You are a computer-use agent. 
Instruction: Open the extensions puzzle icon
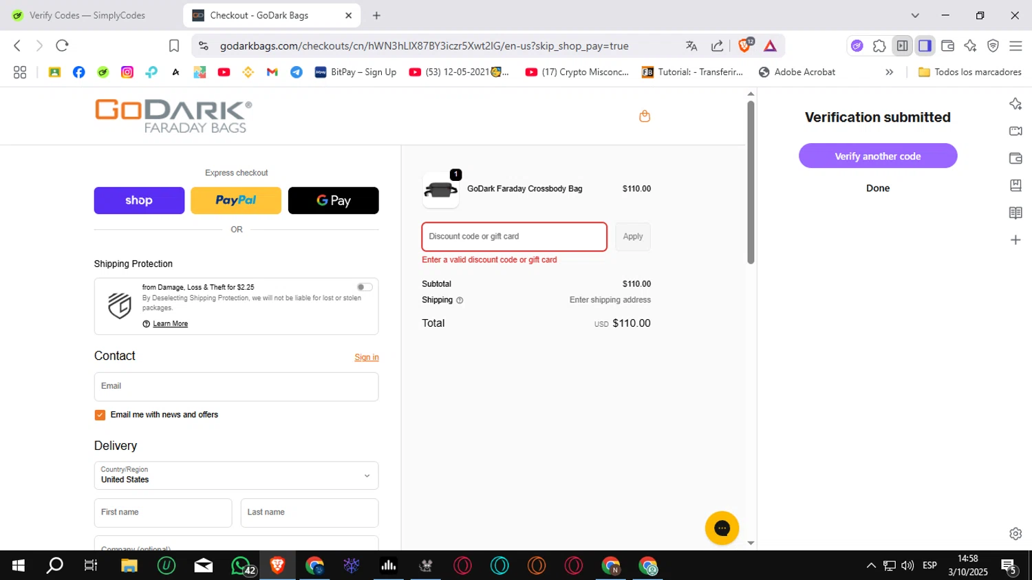[x=879, y=46]
